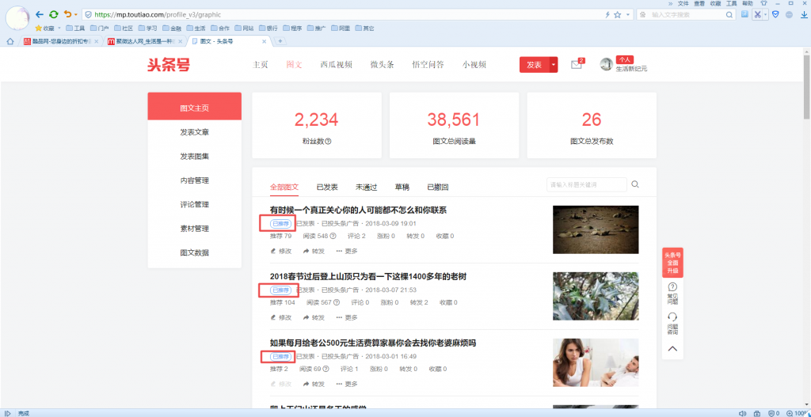
Task: Open the holly leaves article thumbnail
Action: tap(596, 296)
